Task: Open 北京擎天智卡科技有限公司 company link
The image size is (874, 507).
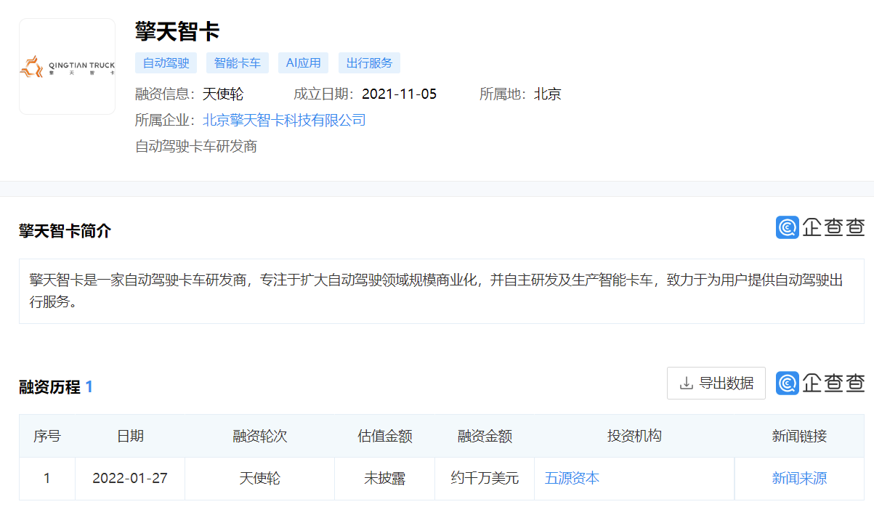Action: point(284,120)
